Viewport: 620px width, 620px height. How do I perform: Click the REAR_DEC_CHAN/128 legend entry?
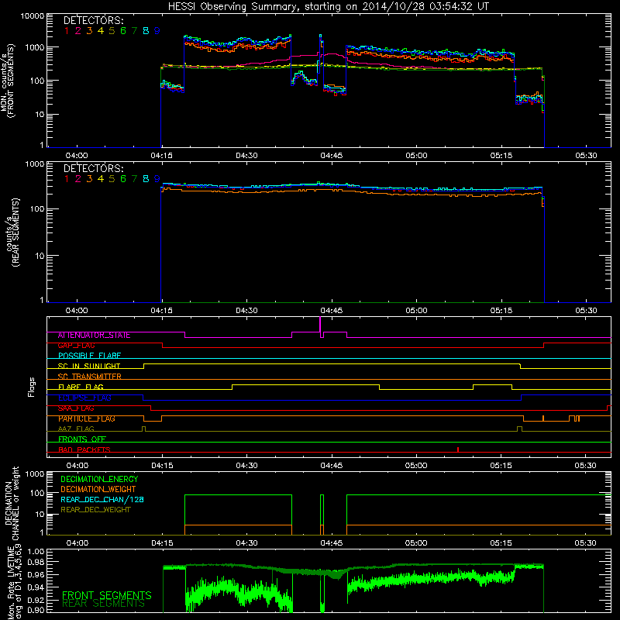coord(102,500)
